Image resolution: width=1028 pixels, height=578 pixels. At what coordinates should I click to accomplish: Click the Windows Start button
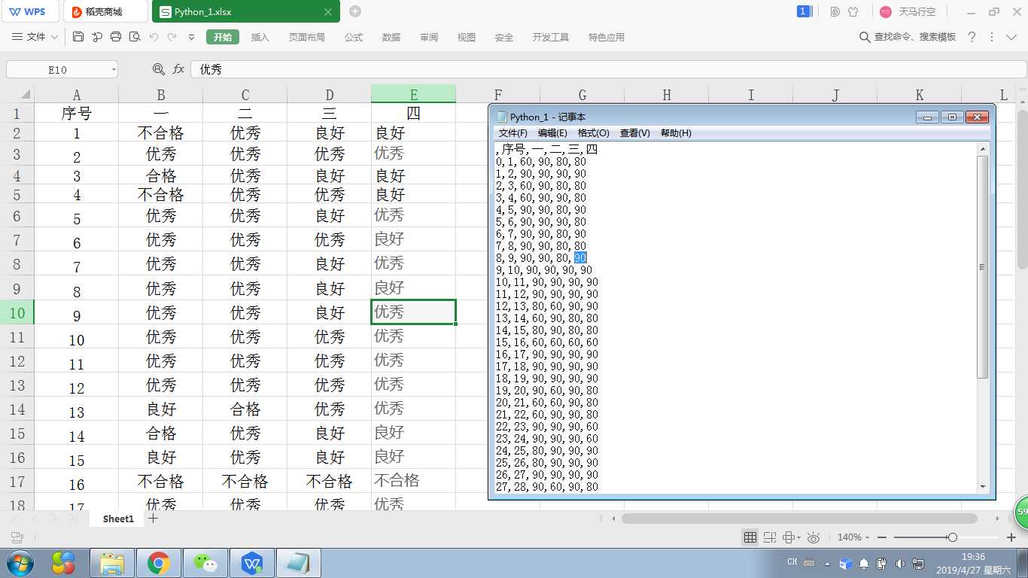19,562
